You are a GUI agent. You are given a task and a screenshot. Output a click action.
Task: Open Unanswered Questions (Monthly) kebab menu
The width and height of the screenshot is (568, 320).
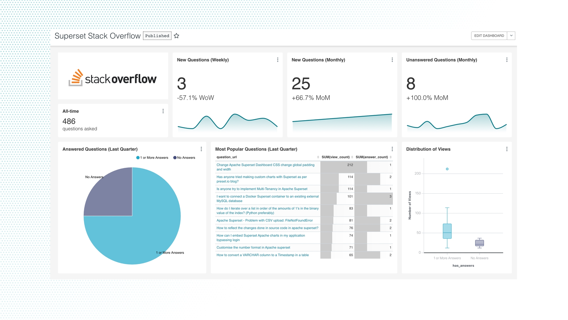pos(507,60)
